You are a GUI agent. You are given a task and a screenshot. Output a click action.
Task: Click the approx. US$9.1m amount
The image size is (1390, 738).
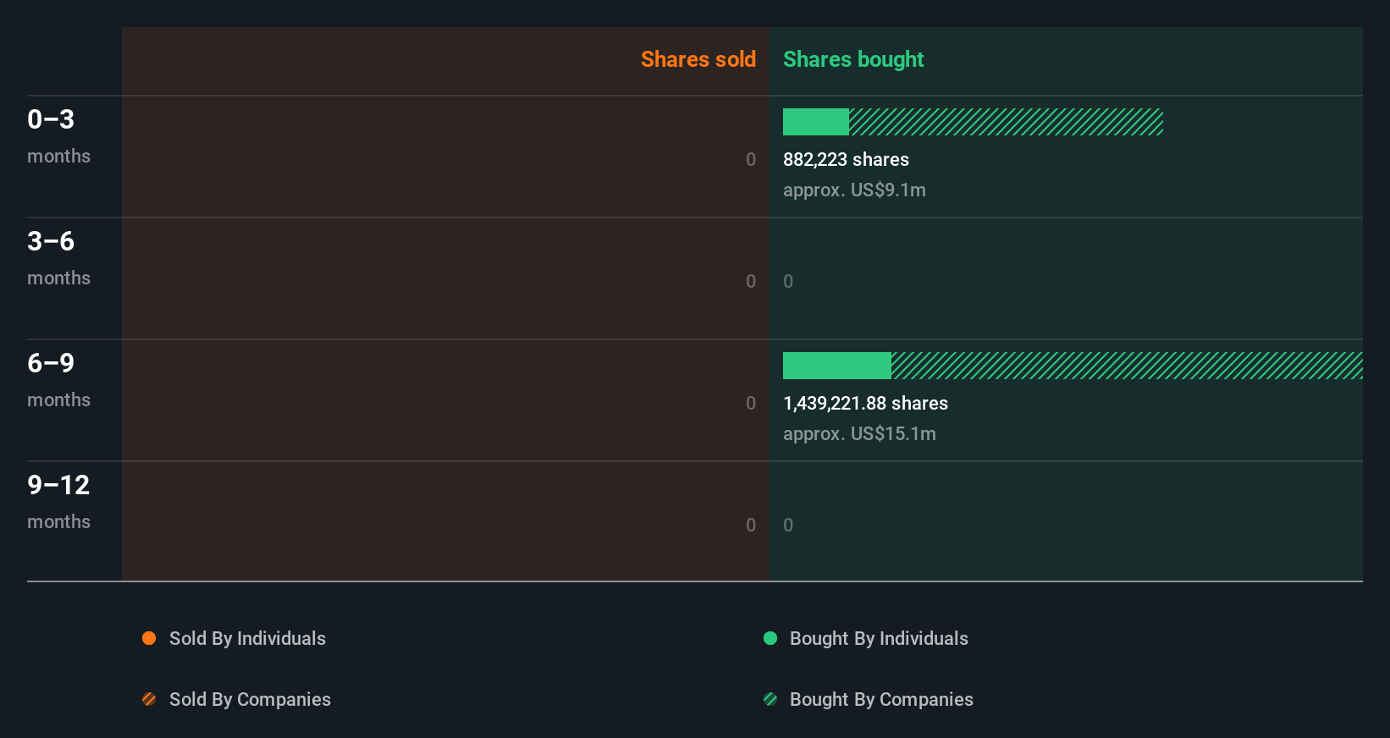point(854,190)
